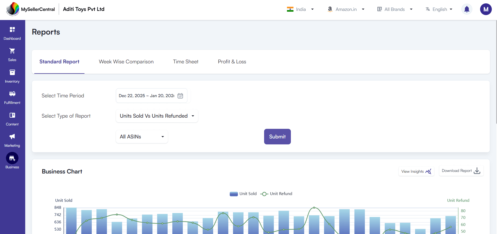The width and height of the screenshot is (497, 234).
Task: Switch to the Week Wise Comparison tab
Action: [x=126, y=62]
